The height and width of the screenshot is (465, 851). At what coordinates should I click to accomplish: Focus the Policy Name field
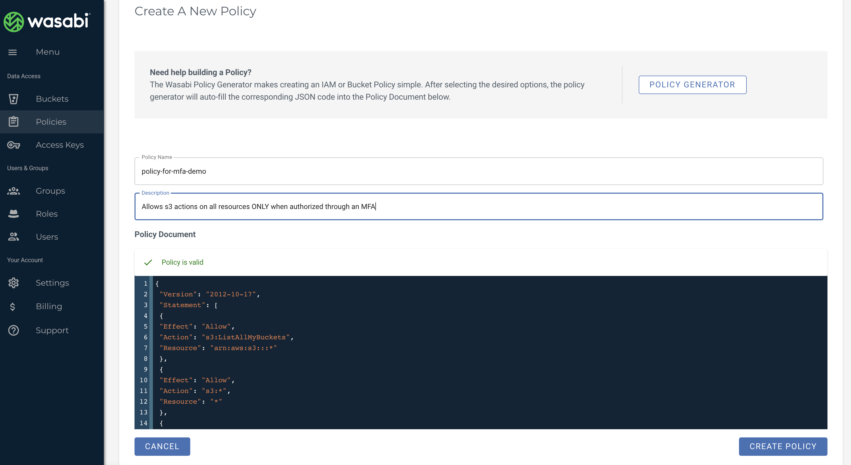[479, 171]
